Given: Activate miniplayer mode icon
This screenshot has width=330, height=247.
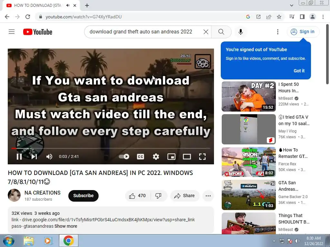Looking at the screenshot, I should (x=171, y=157).
